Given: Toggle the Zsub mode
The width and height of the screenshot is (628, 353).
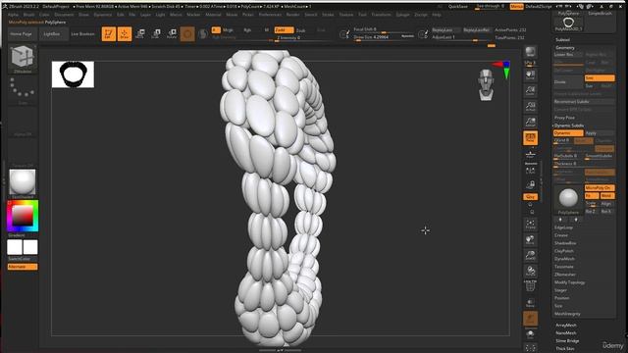Looking at the screenshot, I should [x=301, y=30].
